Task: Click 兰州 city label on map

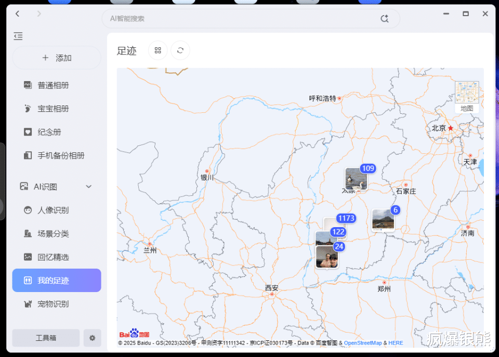Action: click(x=150, y=250)
